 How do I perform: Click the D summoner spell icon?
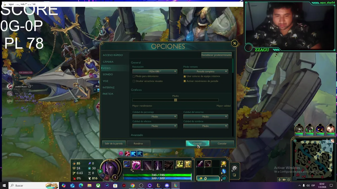click(x=180, y=164)
